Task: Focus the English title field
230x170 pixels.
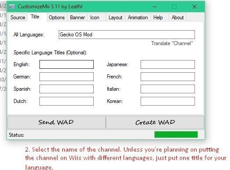Action: coord(67,64)
